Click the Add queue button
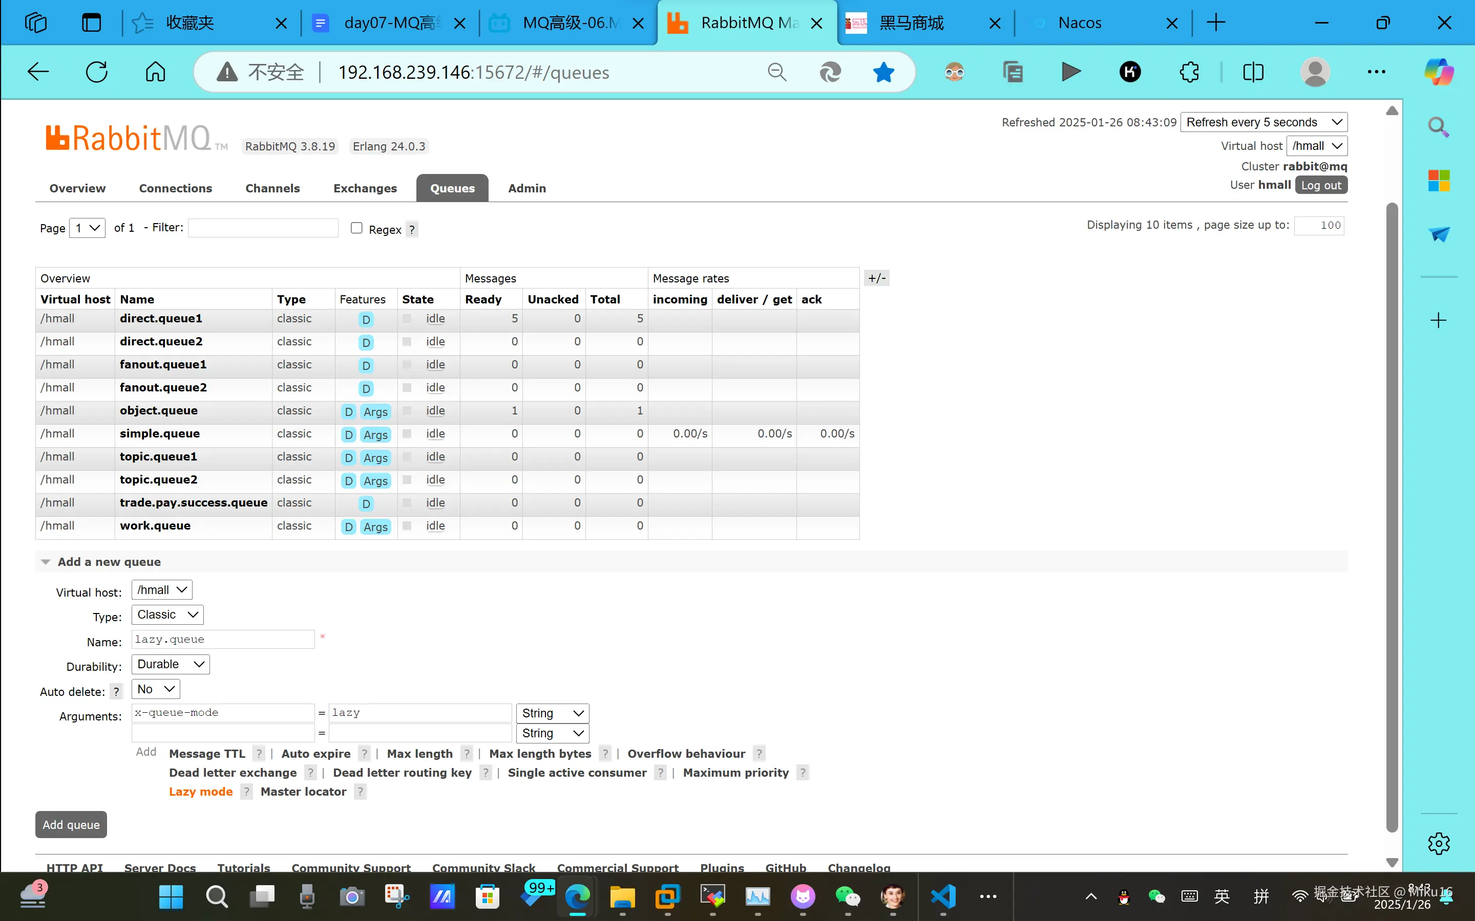The width and height of the screenshot is (1475, 921). click(71, 824)
